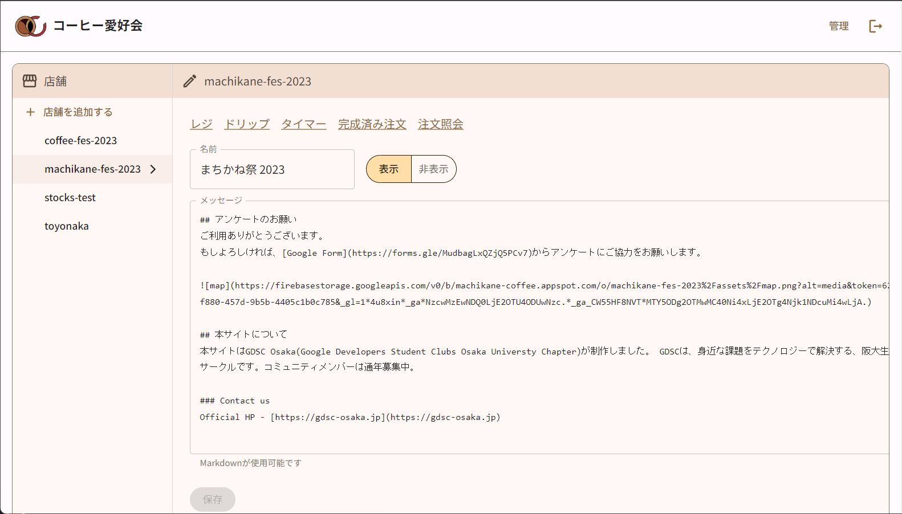Select the coffee-fes-2023 store
Screen dimensions: 902x514
(x=92, y=141)
